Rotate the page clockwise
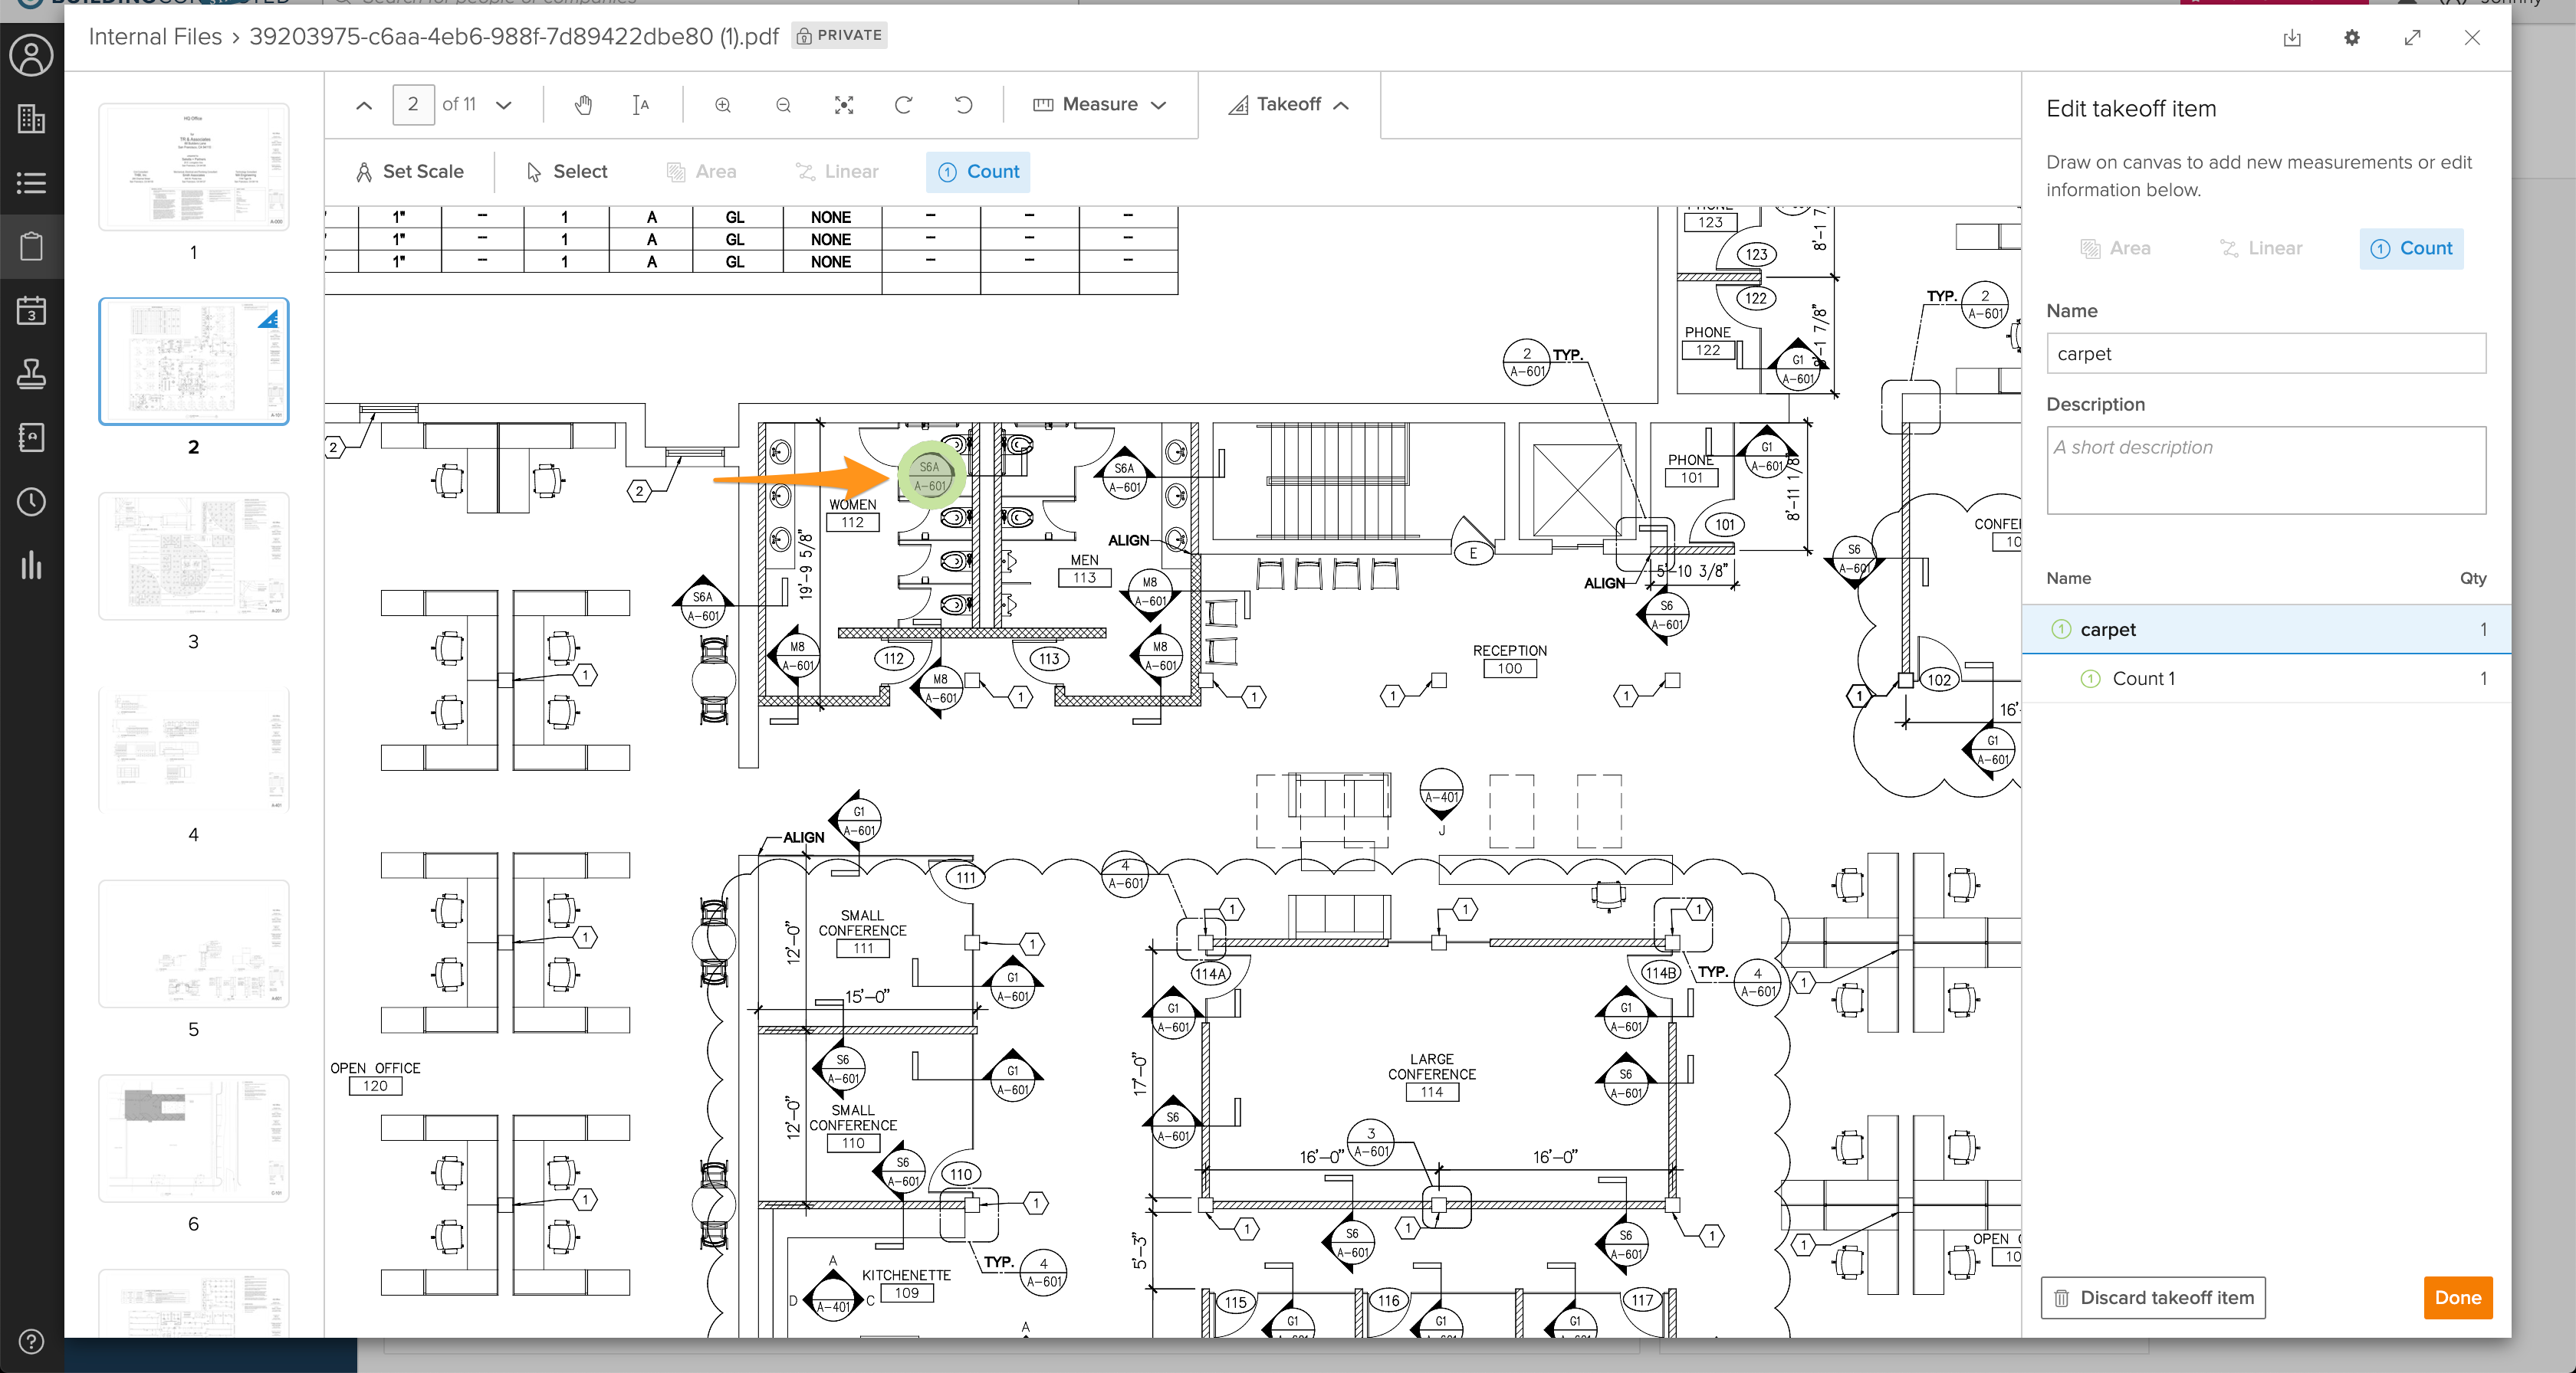Viewport: 2576px width, 1373px height. click(903, 105)
